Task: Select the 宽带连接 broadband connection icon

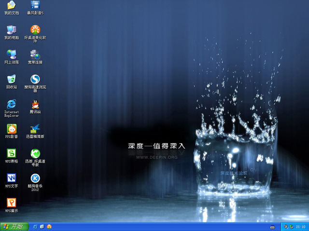Action: coord(35,54)
